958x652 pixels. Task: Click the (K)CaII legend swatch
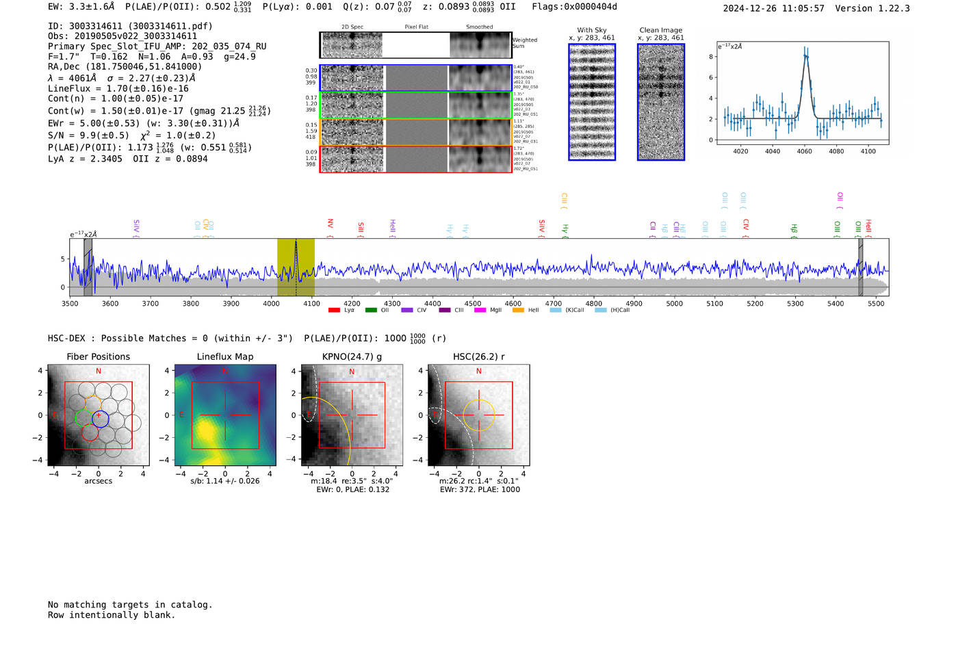(556, 310)
